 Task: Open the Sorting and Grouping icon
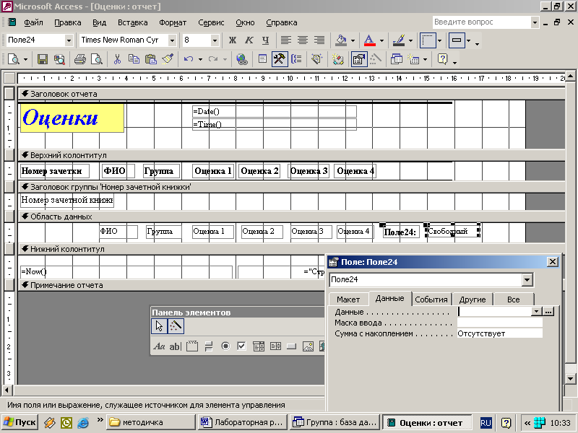click(x=296, y=59)
